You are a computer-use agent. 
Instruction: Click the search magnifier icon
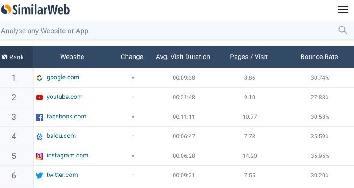[343, 30]
